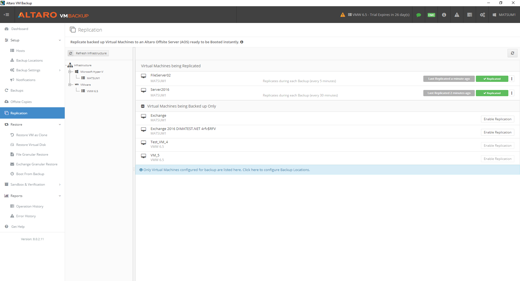This screenshot has width=520, height=281.
Task: Click Last Replicated 2 minutes ago badge
Action: tap(449, 93)
